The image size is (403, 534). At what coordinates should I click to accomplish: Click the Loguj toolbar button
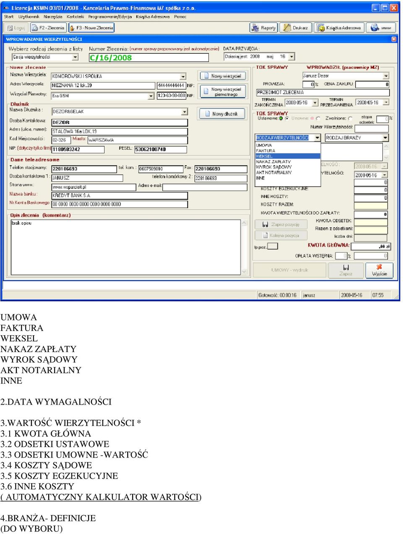[x=16, y=28]
